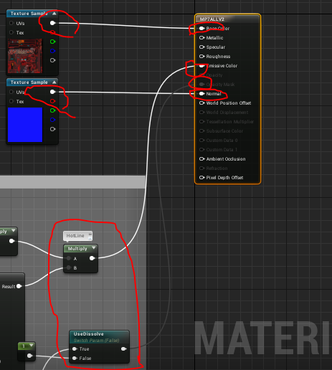Expand the partially visible Multiply node's arrow at left

pyautogui.click(x=14, y=231)
